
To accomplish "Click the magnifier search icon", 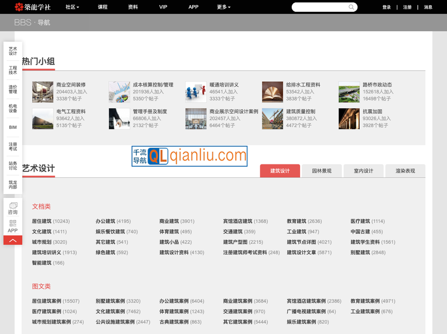I will (x=351, y=7).
